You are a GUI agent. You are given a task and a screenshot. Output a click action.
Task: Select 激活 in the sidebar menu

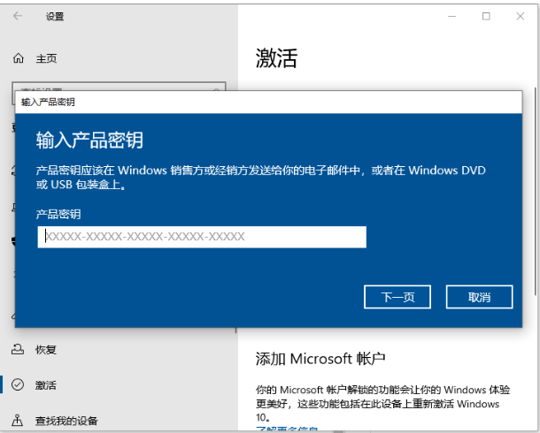pyautogui.click(x=46, y=384)
